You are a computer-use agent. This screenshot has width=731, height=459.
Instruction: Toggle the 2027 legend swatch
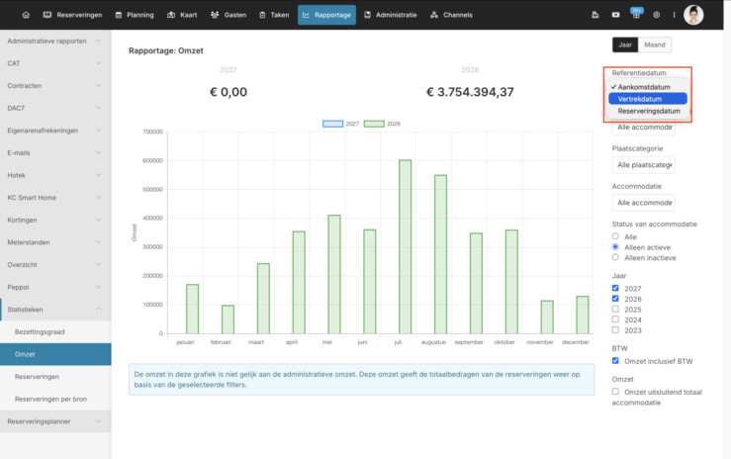pos(333,124)
